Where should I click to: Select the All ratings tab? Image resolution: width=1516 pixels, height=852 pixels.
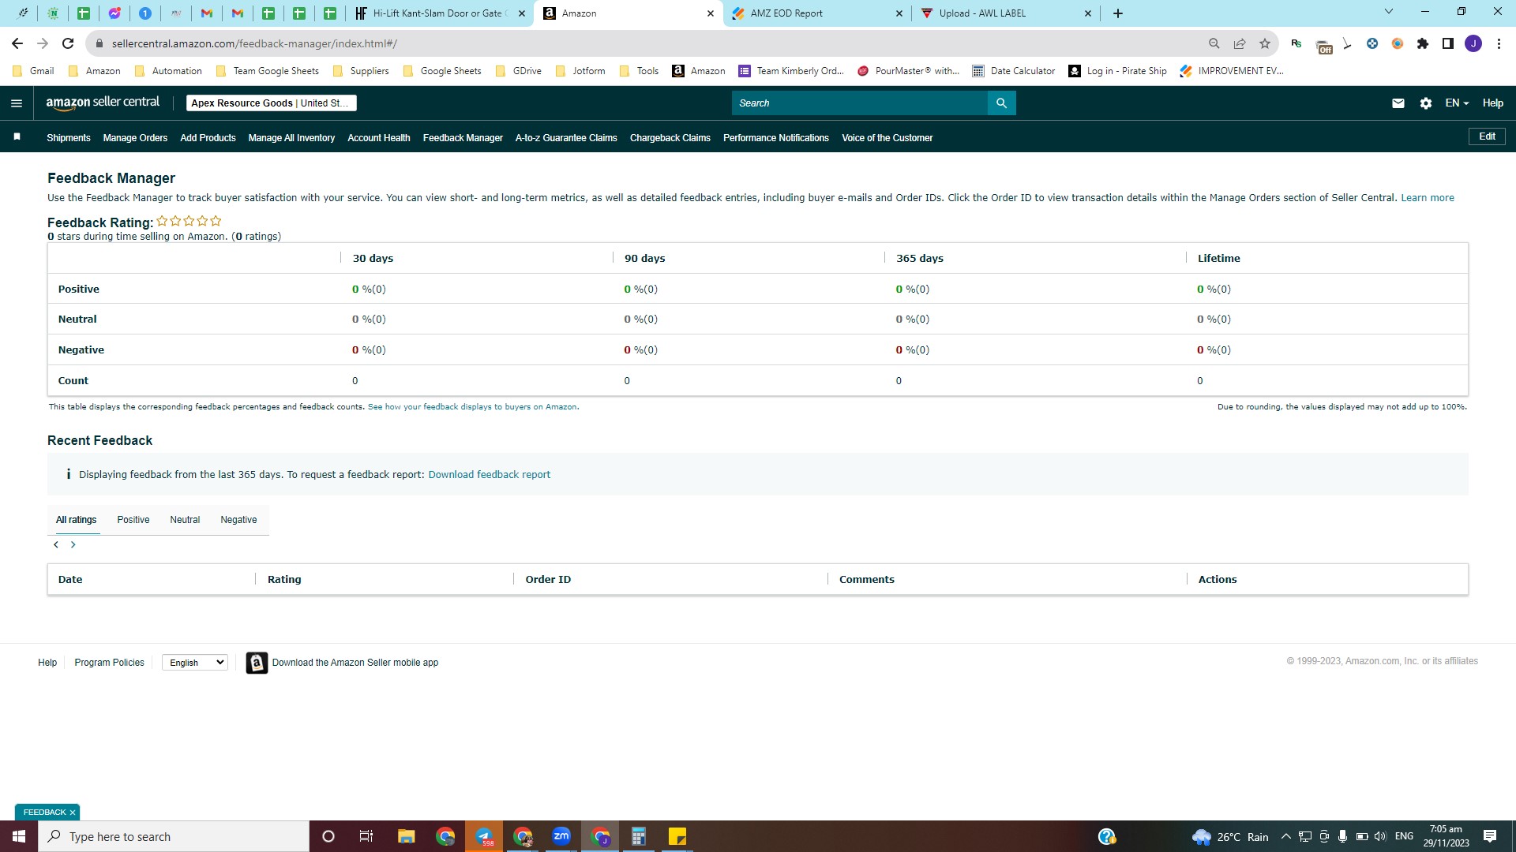tap(77, 520)
